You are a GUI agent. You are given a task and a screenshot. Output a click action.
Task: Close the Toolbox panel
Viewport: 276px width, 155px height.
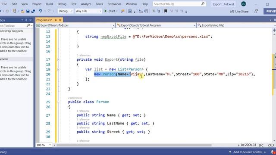pyautogui.click(x=31, y=20)
